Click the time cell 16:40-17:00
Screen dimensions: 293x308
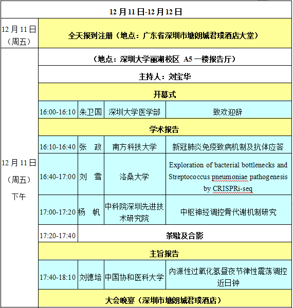point(58,174)
